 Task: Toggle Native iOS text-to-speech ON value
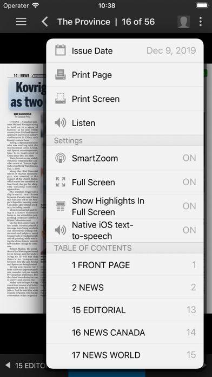click(x=189, y=230)
